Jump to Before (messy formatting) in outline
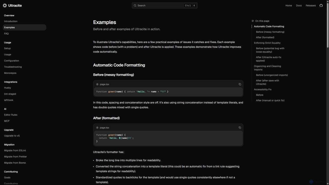Image resolution: width=329 pixels, height=185 pixels. [270, 32]
